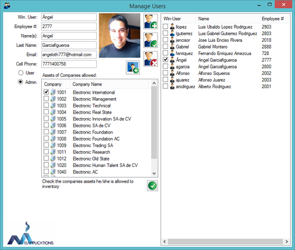Click the building icon beside company 1005

pyautogui.click(x=53, y=119)
